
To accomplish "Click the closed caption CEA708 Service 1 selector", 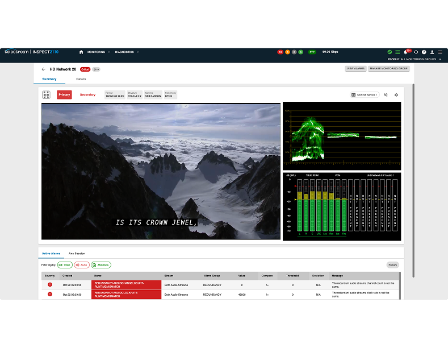I will (x=365, y=95).
